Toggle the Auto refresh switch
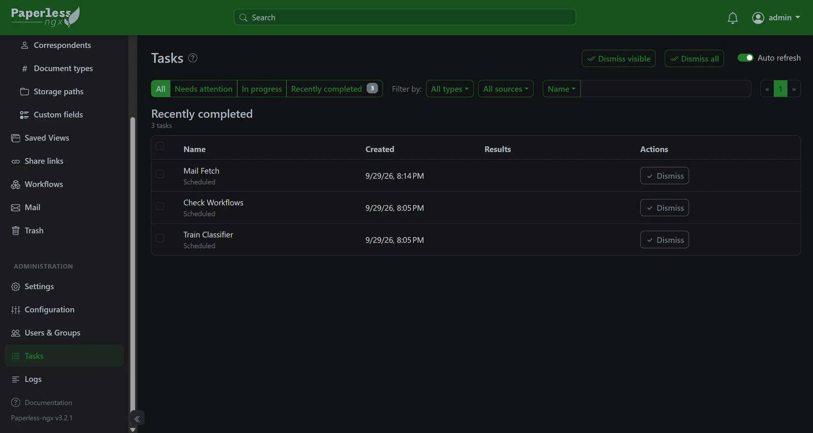The height and width of the screenshot is (433, 813). (x=745, y=58)
